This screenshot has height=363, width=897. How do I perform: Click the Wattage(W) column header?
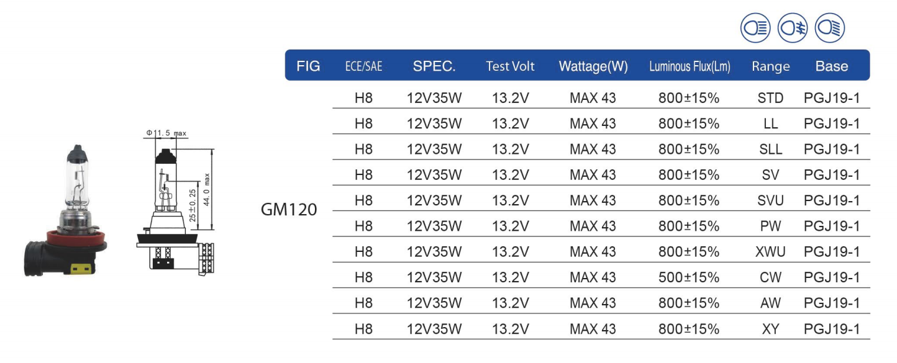593,66
